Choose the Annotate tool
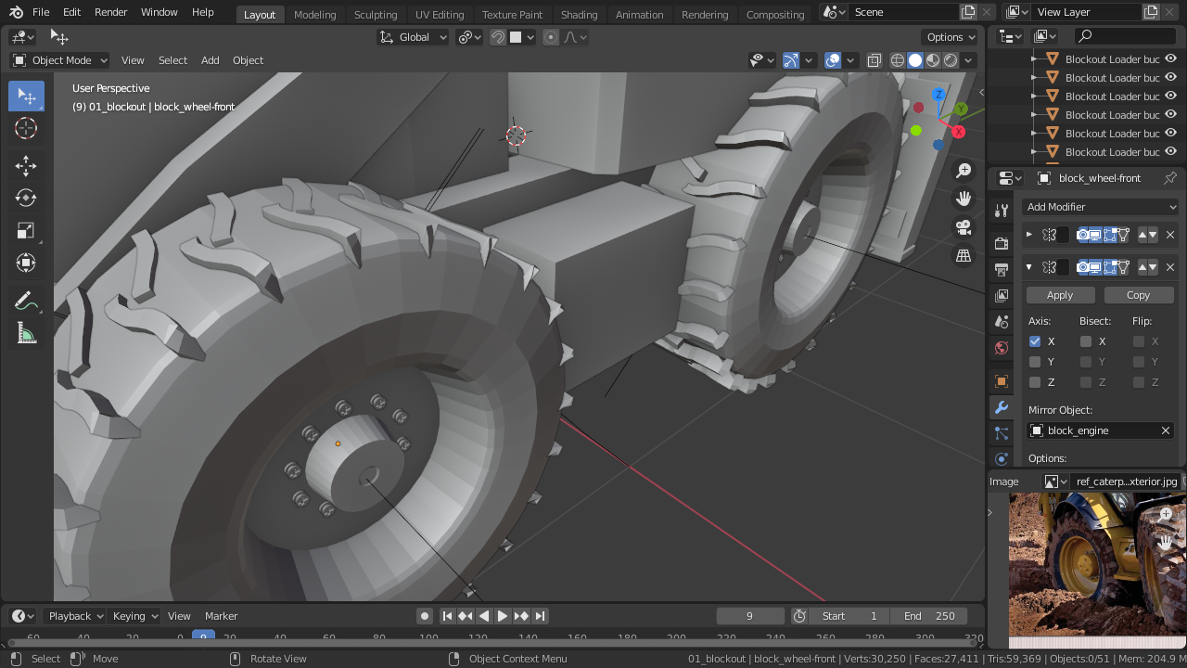The image size is (1187, 668). [26, 302]
